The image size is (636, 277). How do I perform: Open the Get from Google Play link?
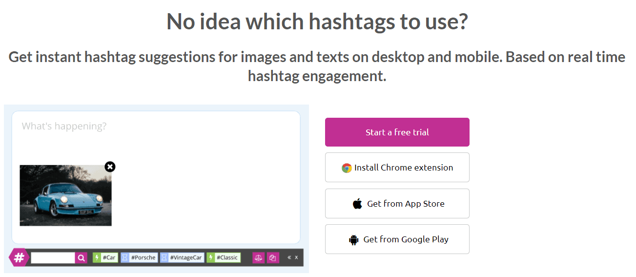click(x=397, y=239)
